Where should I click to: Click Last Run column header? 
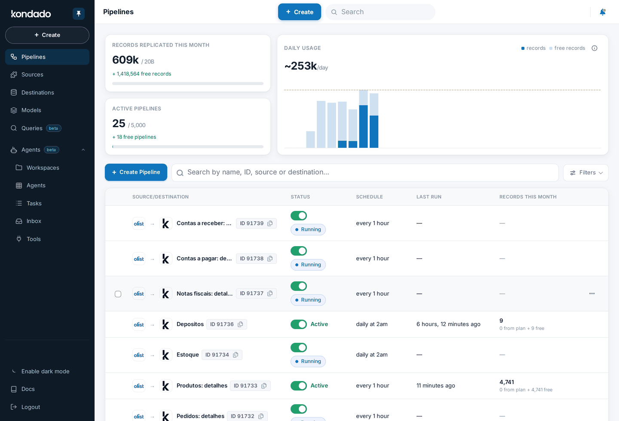429,197
